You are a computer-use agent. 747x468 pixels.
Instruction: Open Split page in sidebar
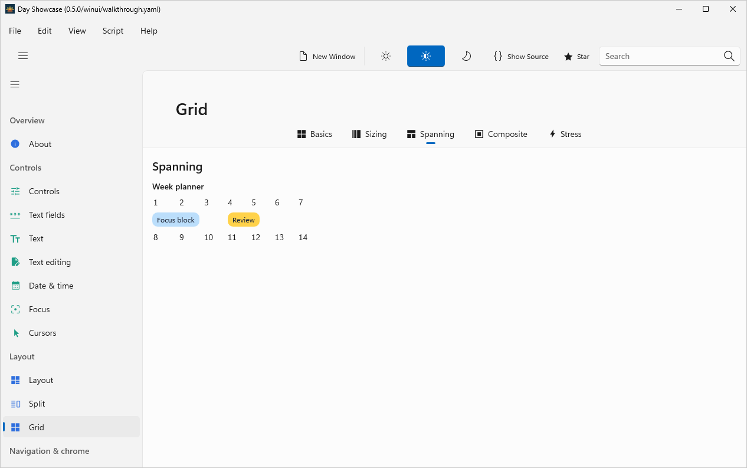click(x=71, y=404)
